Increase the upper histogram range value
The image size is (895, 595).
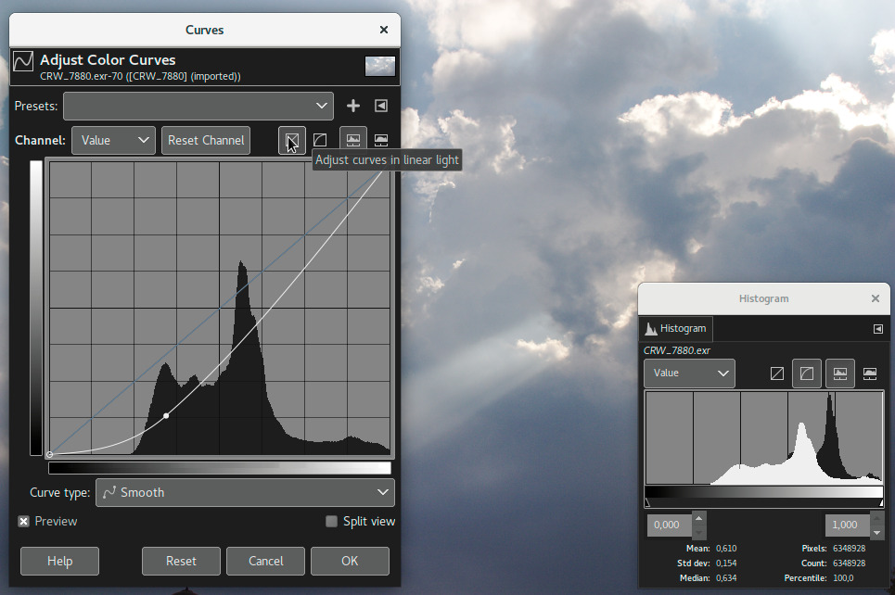(x=876, y=517)
